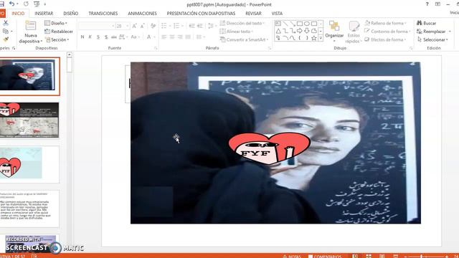Select the rectangle shape in shapes gallery
The width and height of the screenshot is (459, 258).
[300, 24]
